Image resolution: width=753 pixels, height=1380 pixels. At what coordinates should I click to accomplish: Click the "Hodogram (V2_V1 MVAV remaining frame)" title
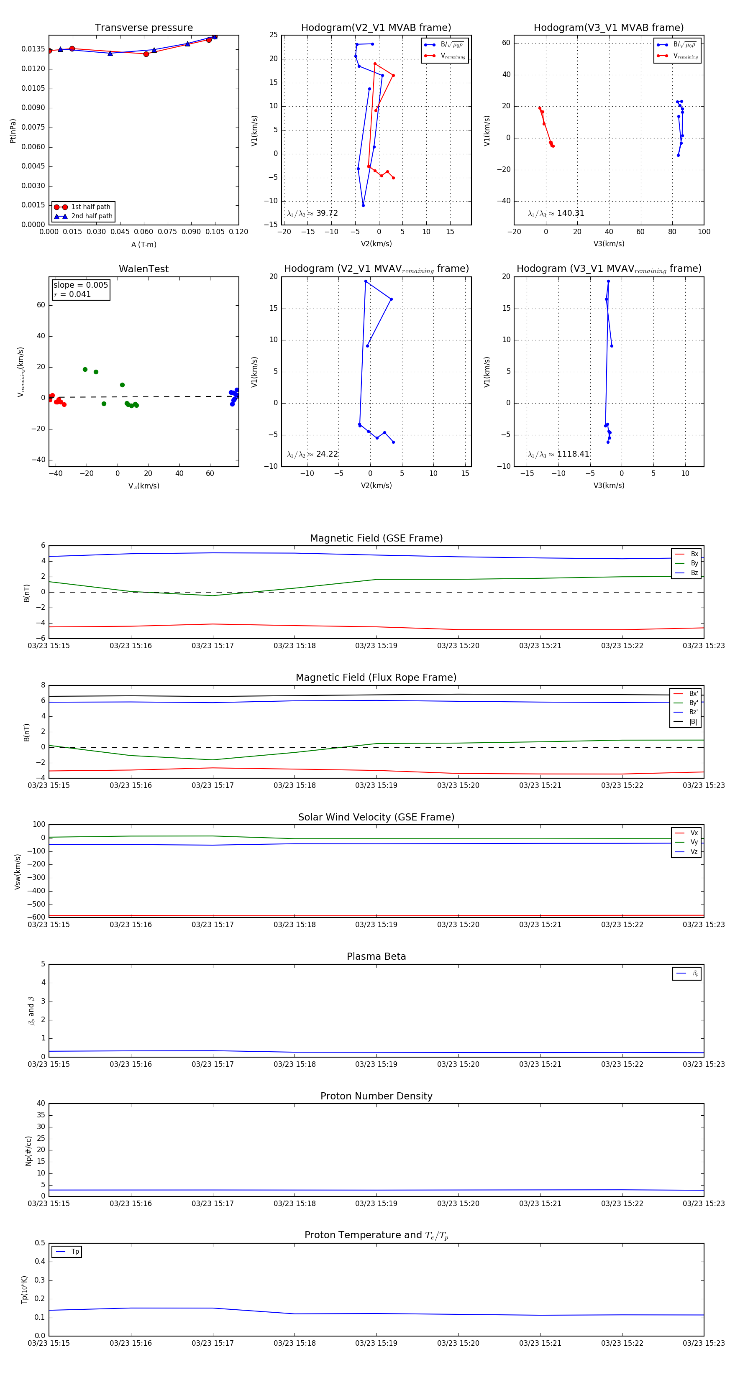click(376, 269)
